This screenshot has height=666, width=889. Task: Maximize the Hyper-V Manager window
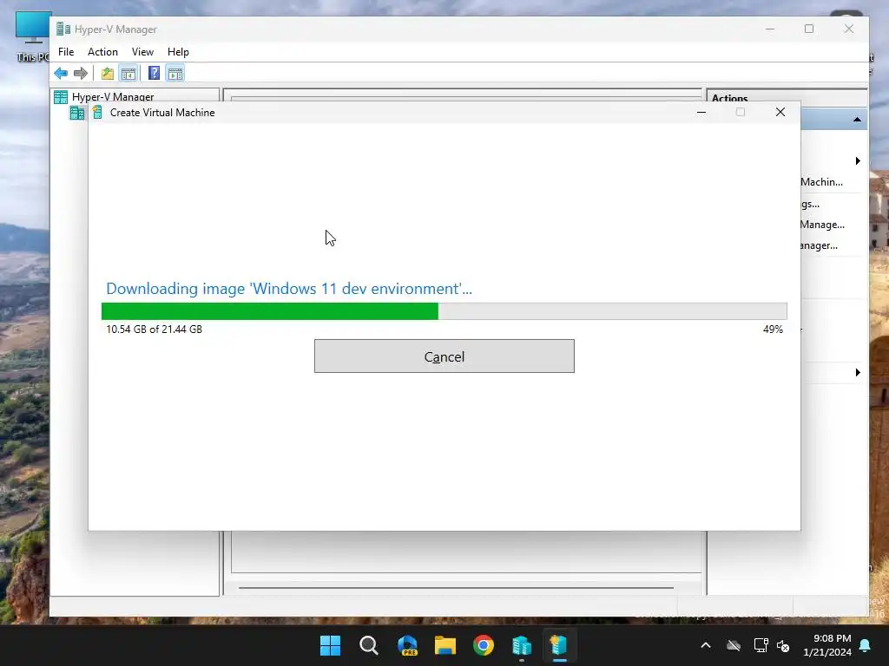[x=809, y=29]
